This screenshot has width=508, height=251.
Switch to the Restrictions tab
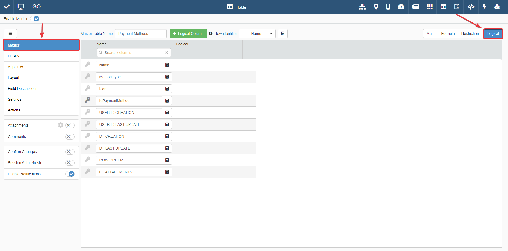coord(471,34)
